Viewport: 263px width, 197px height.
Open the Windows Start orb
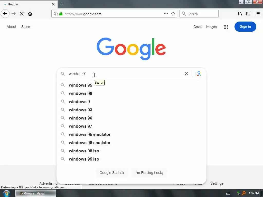coord(6,193)
